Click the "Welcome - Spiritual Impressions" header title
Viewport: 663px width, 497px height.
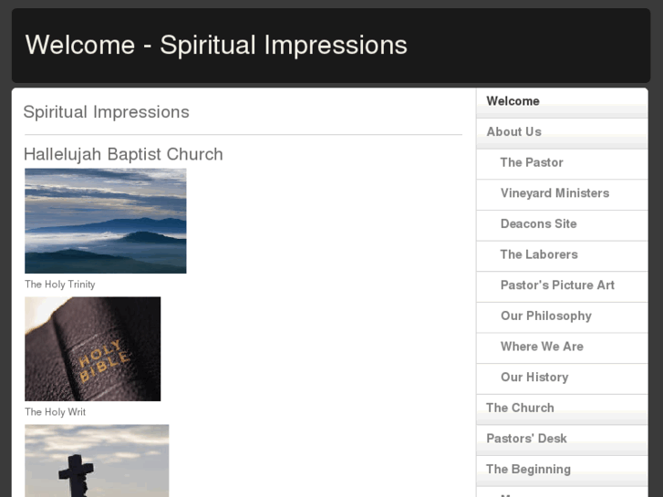click(x=216, y=45)
